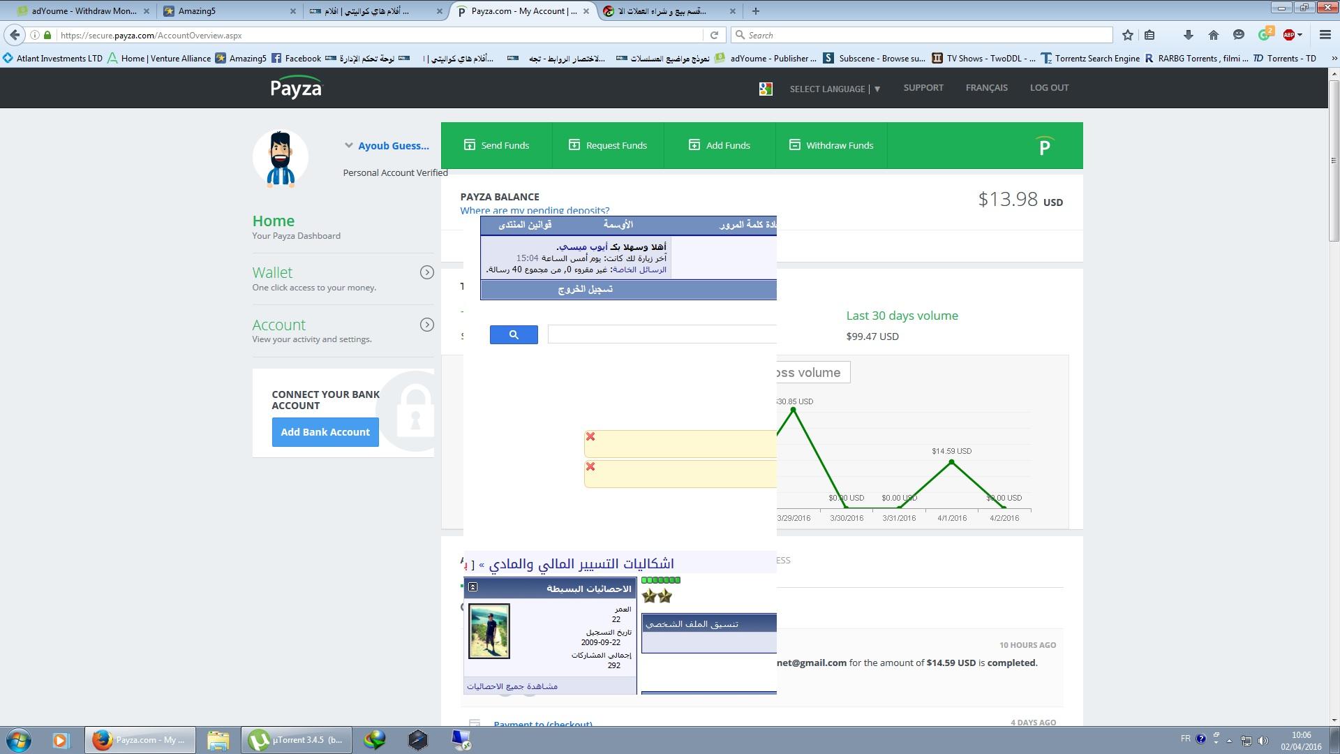Click the قوانين المنتدى forum menu item
This screenshot has width=1340, height=754.
coord(525,224)
